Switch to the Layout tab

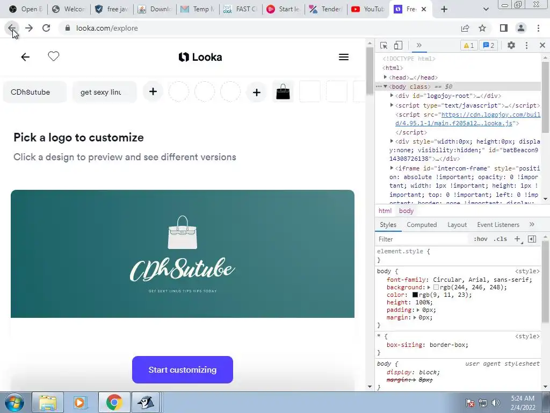coord(457,225)
